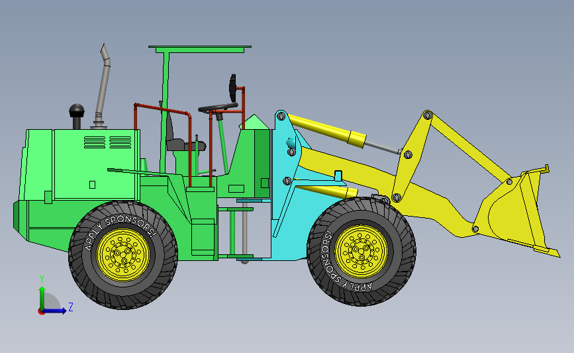
Task: Pick the green canopy roof panel
Action: coord(200,49)
